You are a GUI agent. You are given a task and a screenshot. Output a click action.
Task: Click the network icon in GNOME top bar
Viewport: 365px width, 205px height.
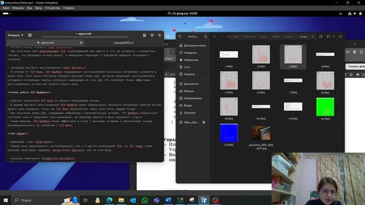coord(350,14)
